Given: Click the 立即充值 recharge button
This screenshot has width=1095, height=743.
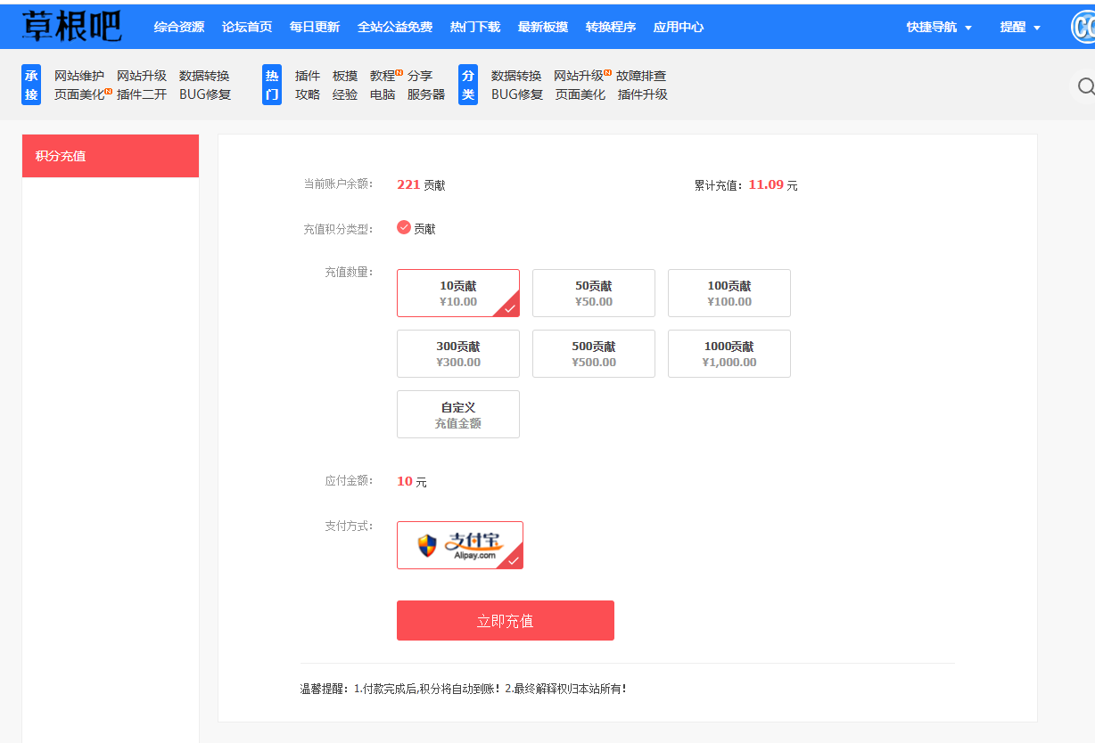Looking at the screenshot, I should [505, 620].
